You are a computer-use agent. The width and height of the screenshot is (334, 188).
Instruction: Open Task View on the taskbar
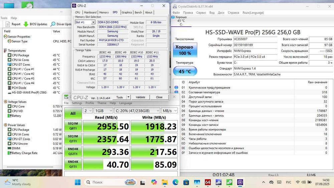(143, 182)
